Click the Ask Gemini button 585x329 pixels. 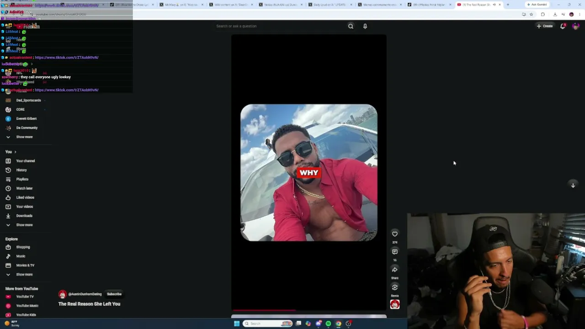(x=537, y=5)
